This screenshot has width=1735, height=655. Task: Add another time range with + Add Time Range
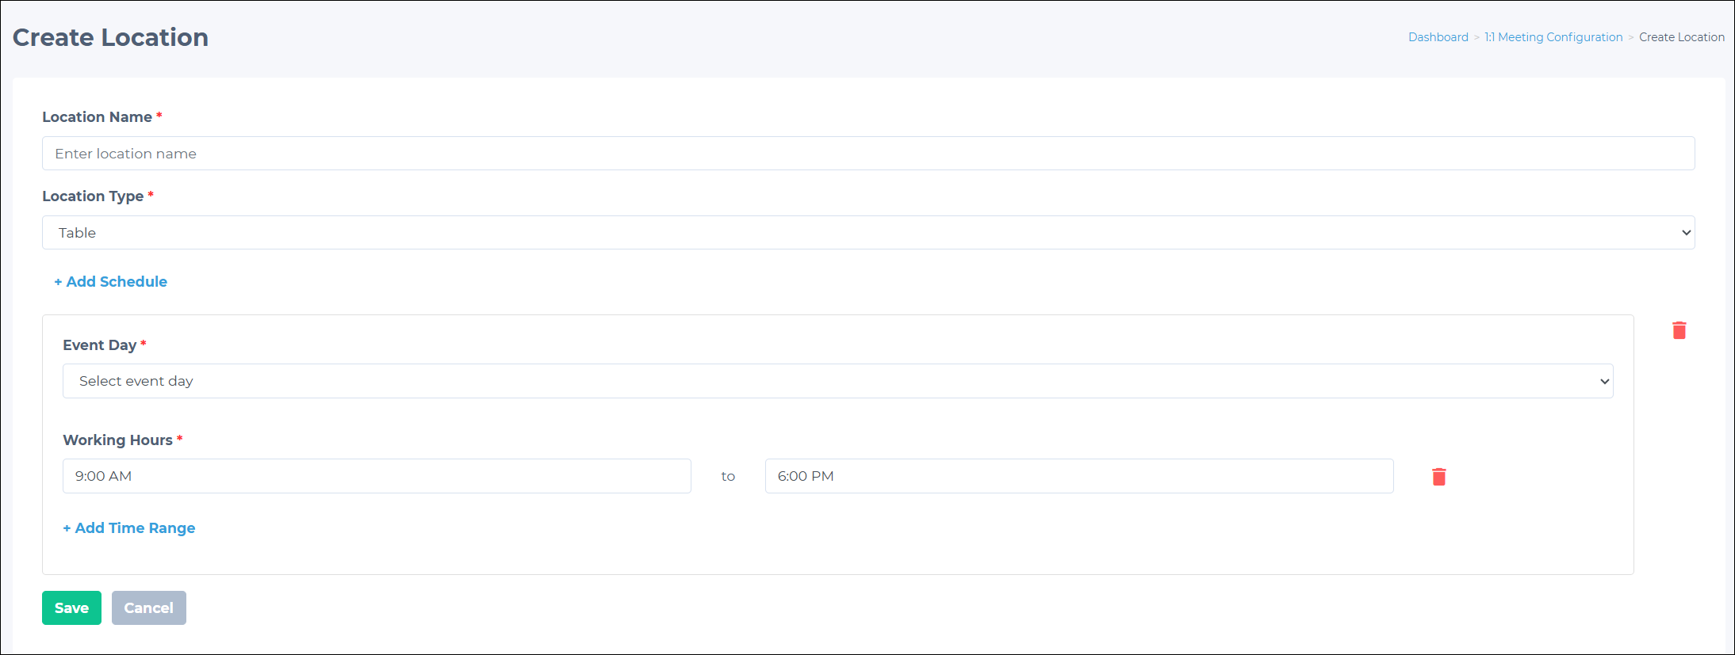(129, 528)
